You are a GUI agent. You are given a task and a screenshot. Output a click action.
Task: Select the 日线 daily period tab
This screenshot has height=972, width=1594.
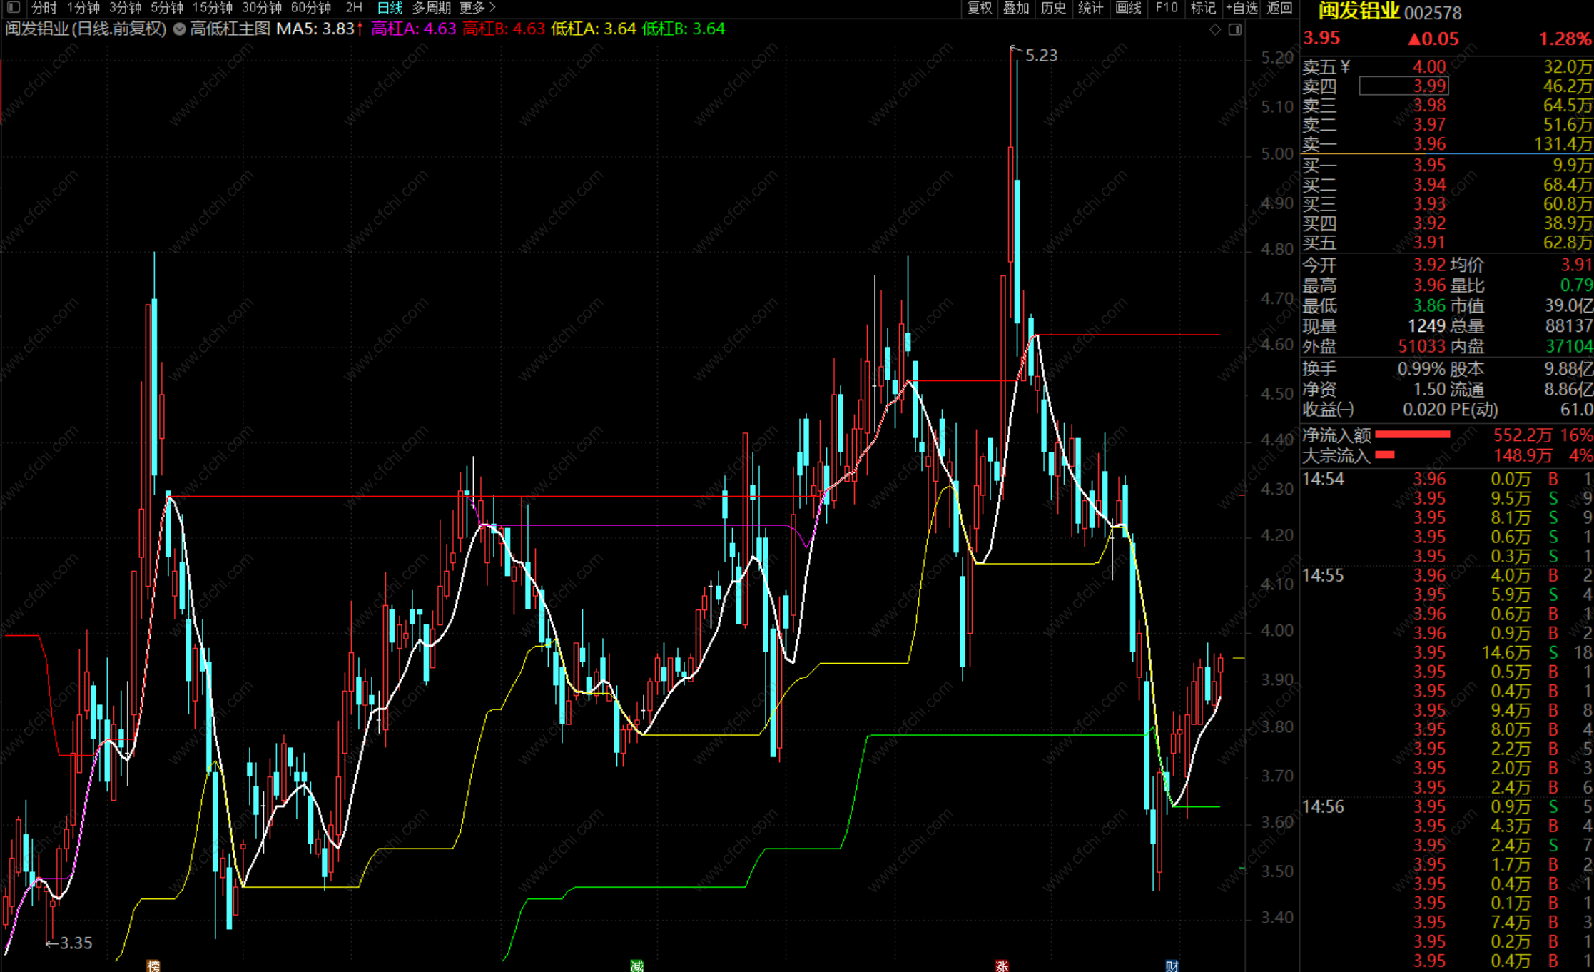pyautogui.click(x=390, y=8)
